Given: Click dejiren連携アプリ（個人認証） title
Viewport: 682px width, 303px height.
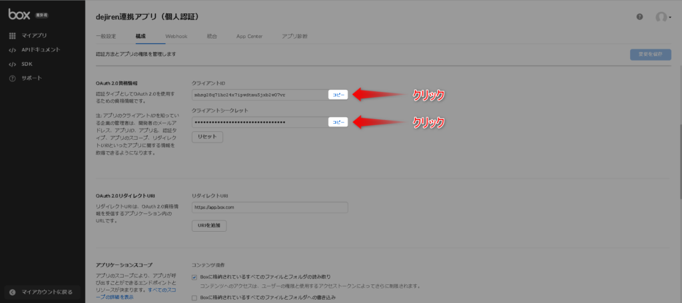Looking at the screenshot, I should (147, 17).
